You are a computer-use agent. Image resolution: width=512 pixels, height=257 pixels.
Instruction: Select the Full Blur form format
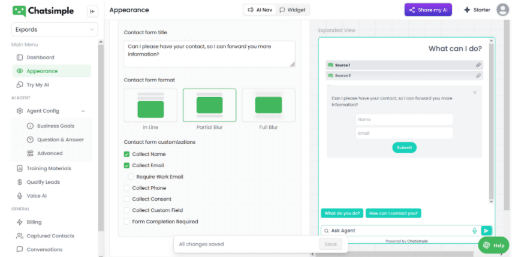point(269,105)
